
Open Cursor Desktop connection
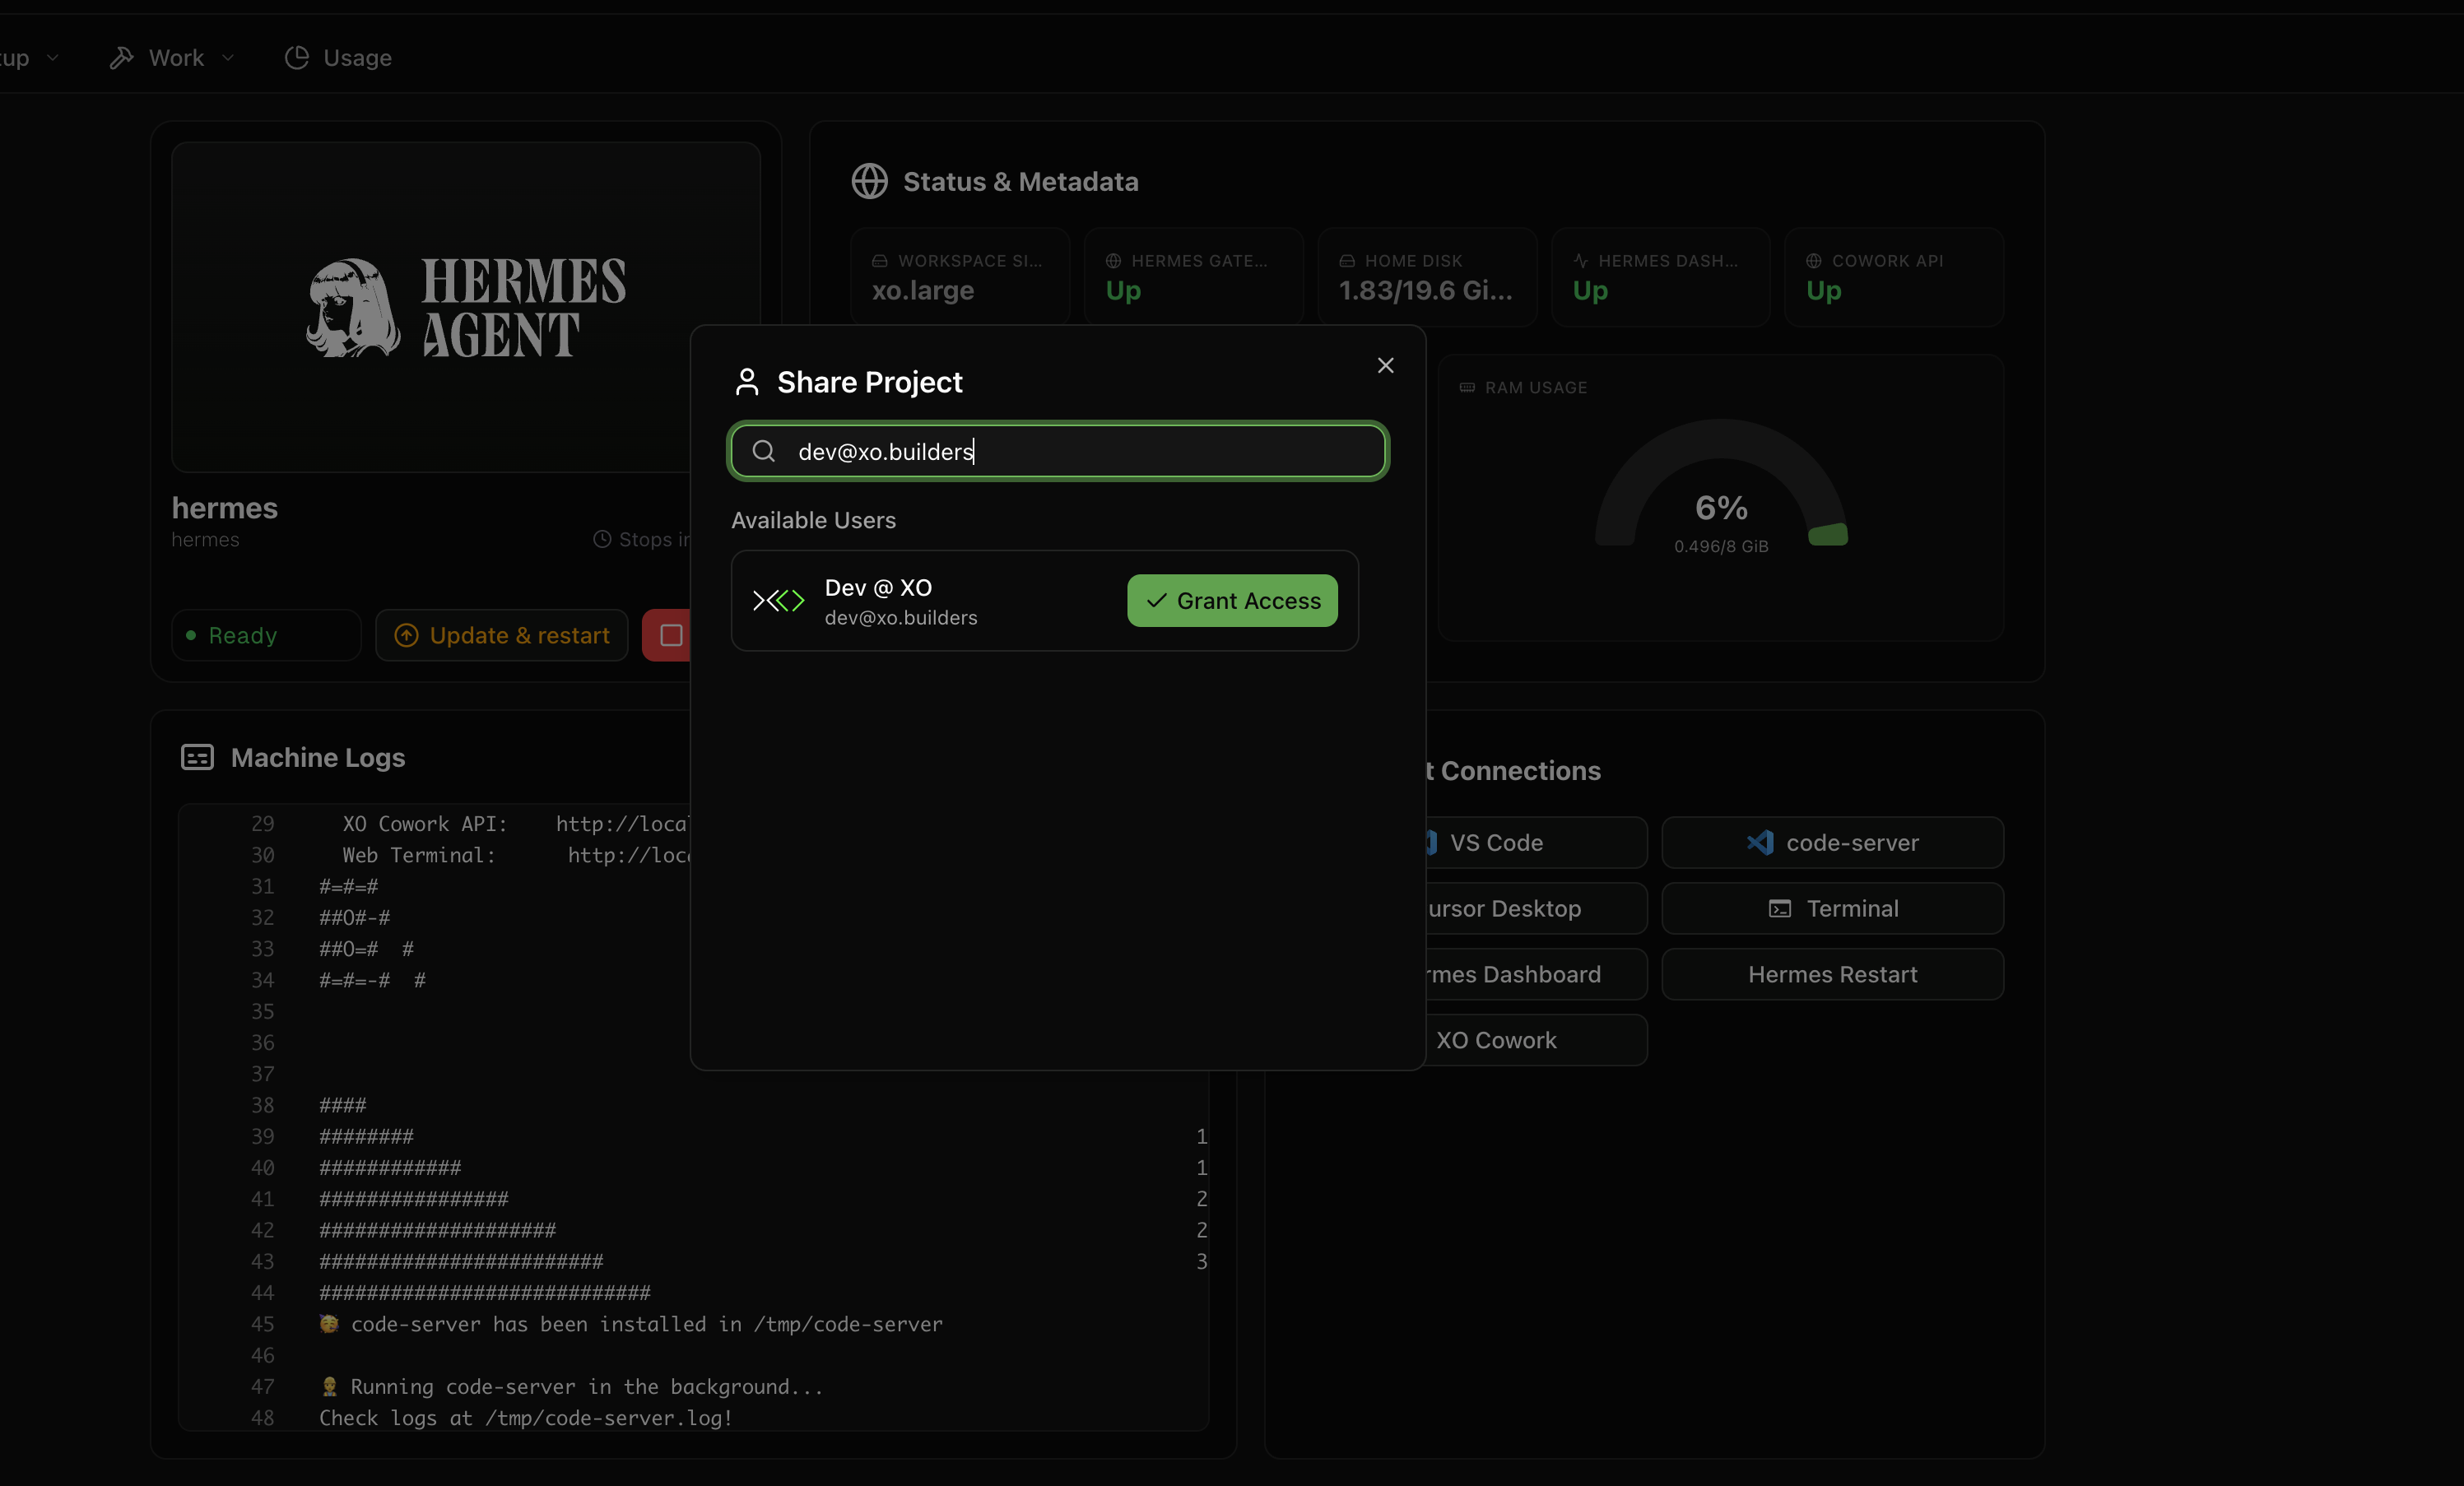[1536, 908]
